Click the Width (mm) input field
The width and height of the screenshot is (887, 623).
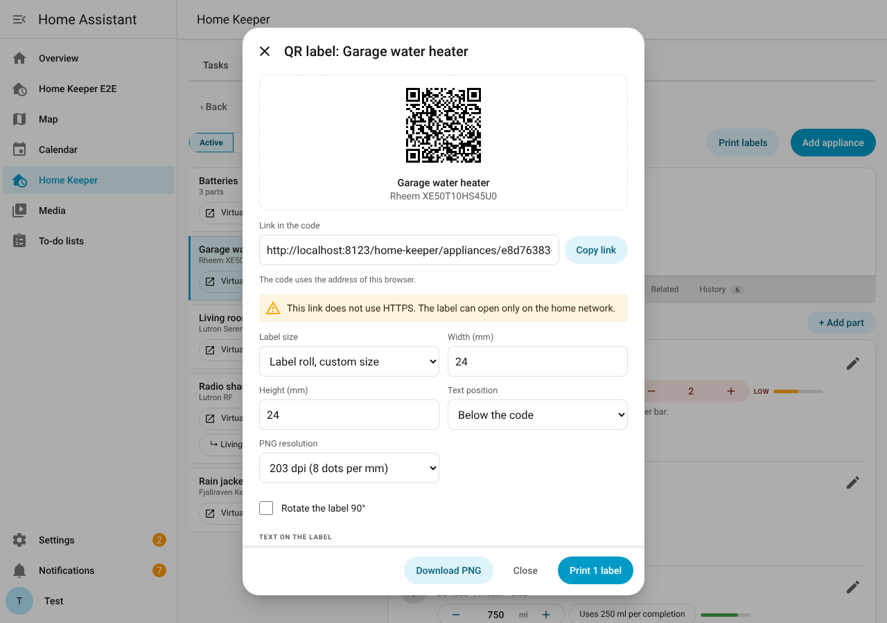click(538, 361)
